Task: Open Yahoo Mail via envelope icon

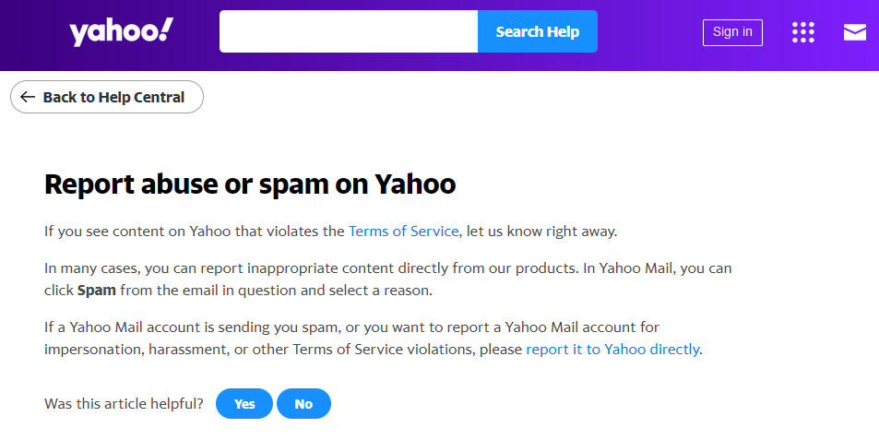Action: tap(854, 32)
